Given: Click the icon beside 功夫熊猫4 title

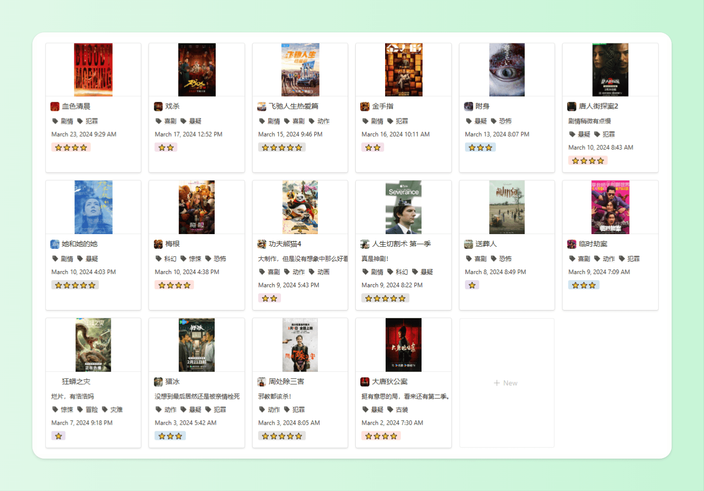Looking at the screenshot, I should pyautogui.click(x=262, y=244).
